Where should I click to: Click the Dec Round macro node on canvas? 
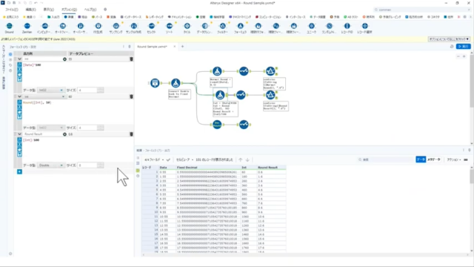click(x=217, y=125)
